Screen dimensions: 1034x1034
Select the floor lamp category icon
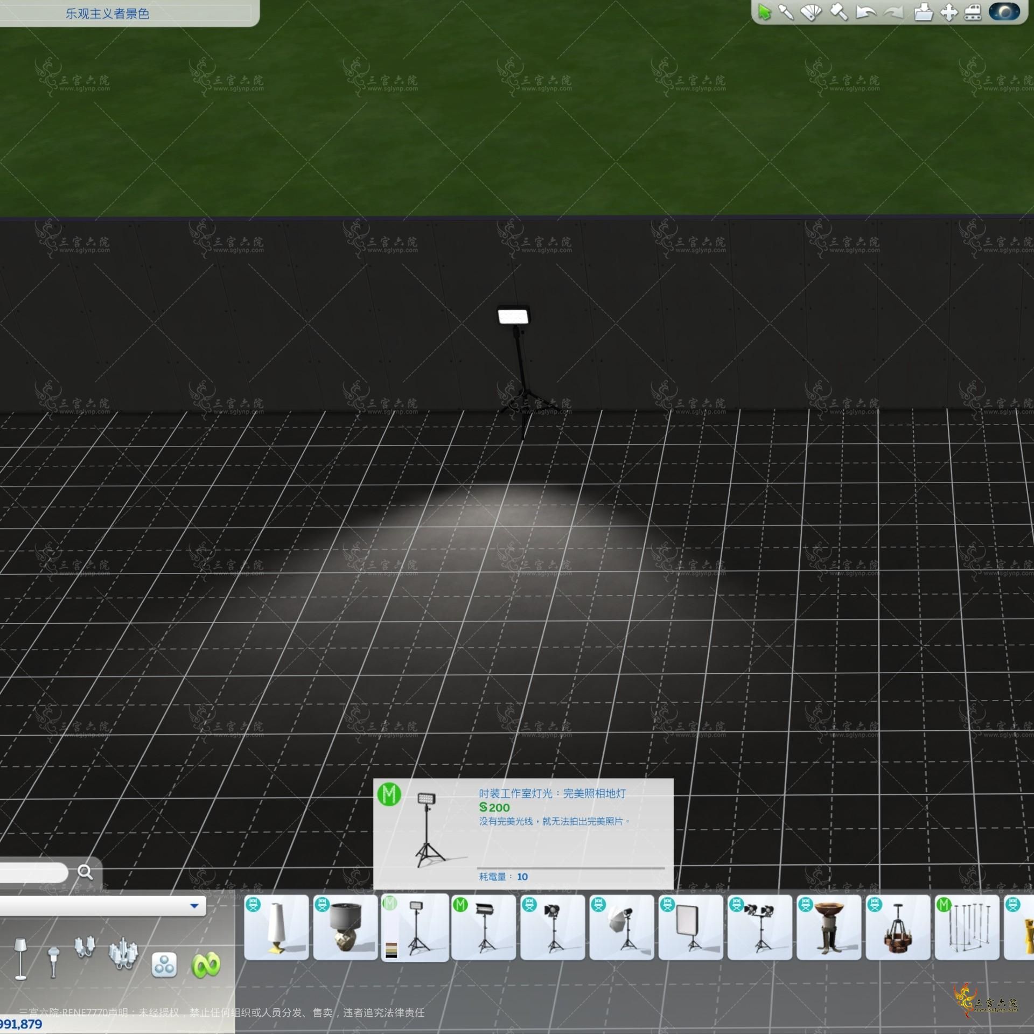click(20, 959)
